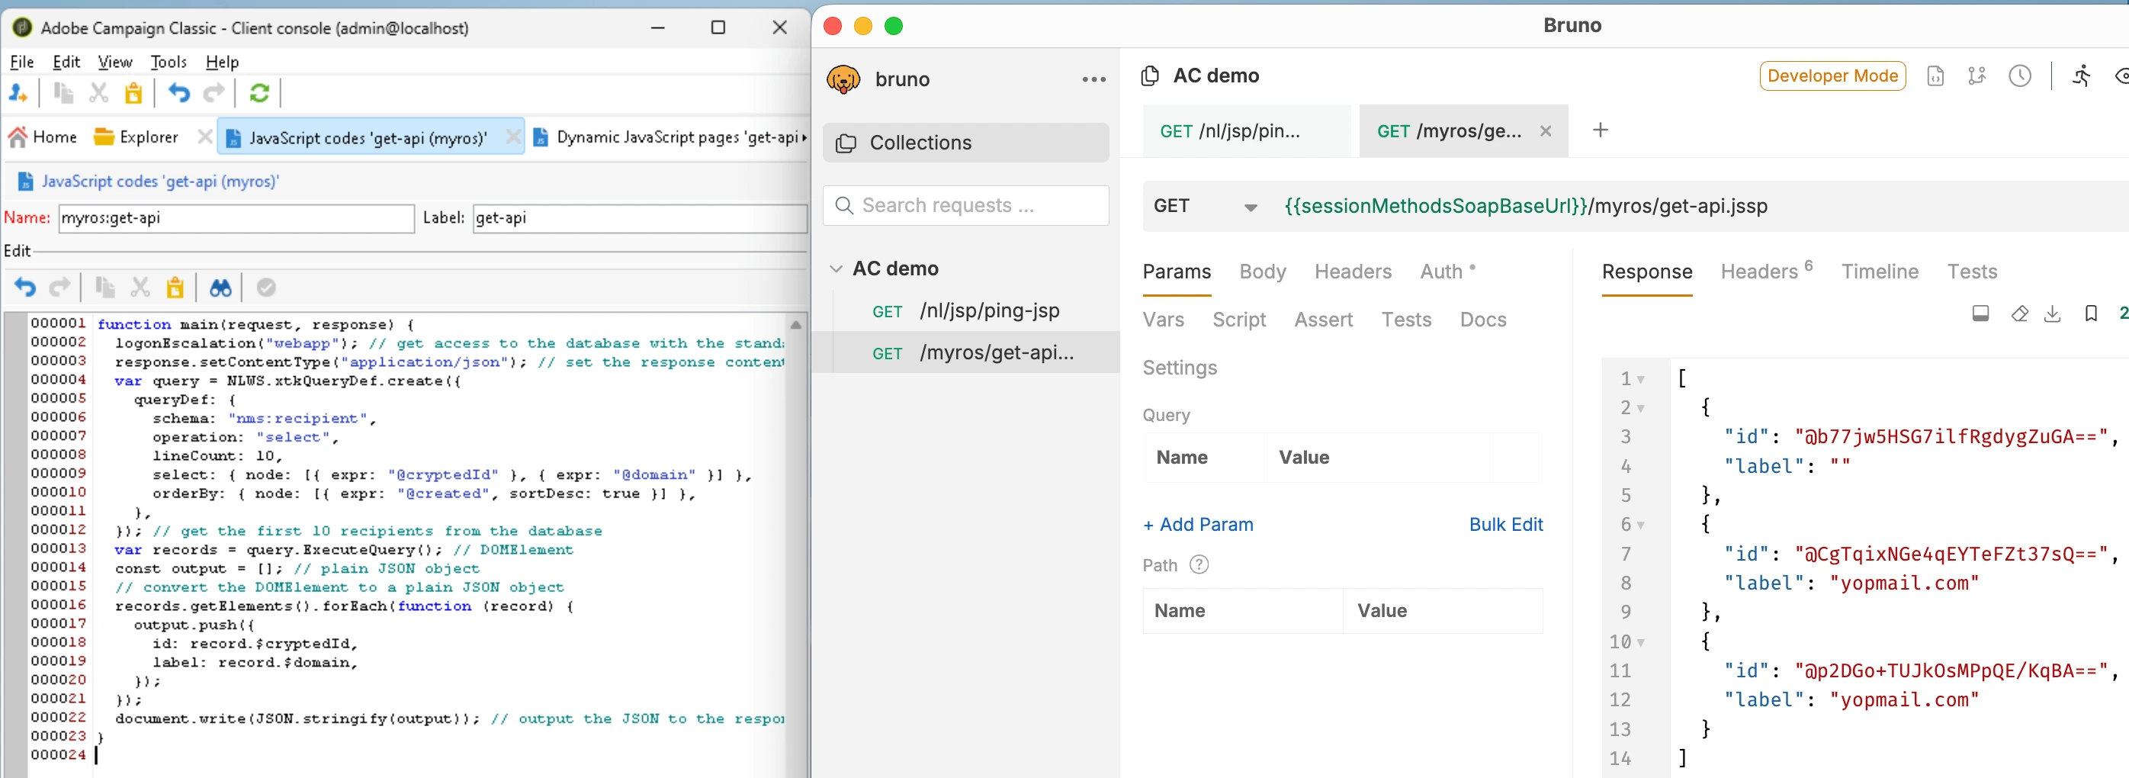2129x778 pixels.
Task: Open the View menu in Campaign
Action: pyautogui.click(x=115, y=62)
